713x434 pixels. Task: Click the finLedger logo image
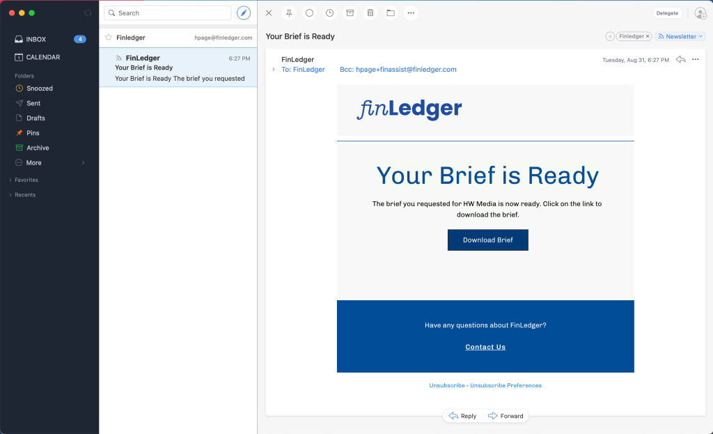[409, 109]
